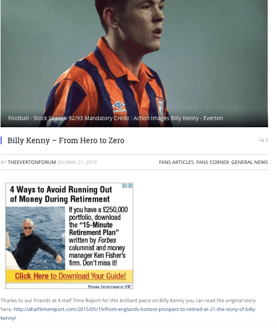This screenshot has height=328, width=277.
Task: Close the ad with X icon
Action: (x=131, y=185)
